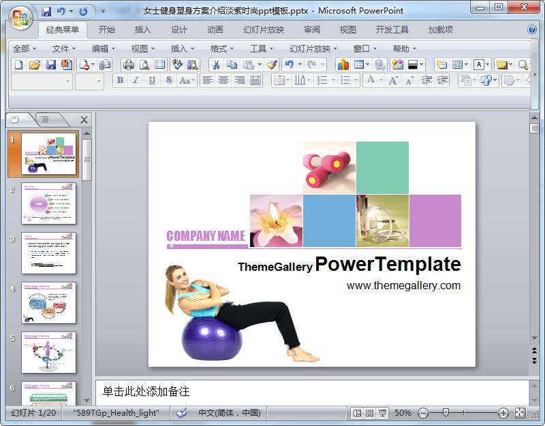Click the 中文(简体，中国) language indicator
Screen dimensions: 545x426
click(230, 413)
